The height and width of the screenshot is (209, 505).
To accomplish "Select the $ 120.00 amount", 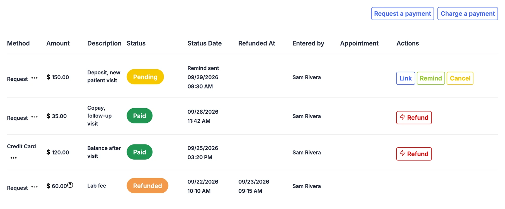I will tap(58, 152).
